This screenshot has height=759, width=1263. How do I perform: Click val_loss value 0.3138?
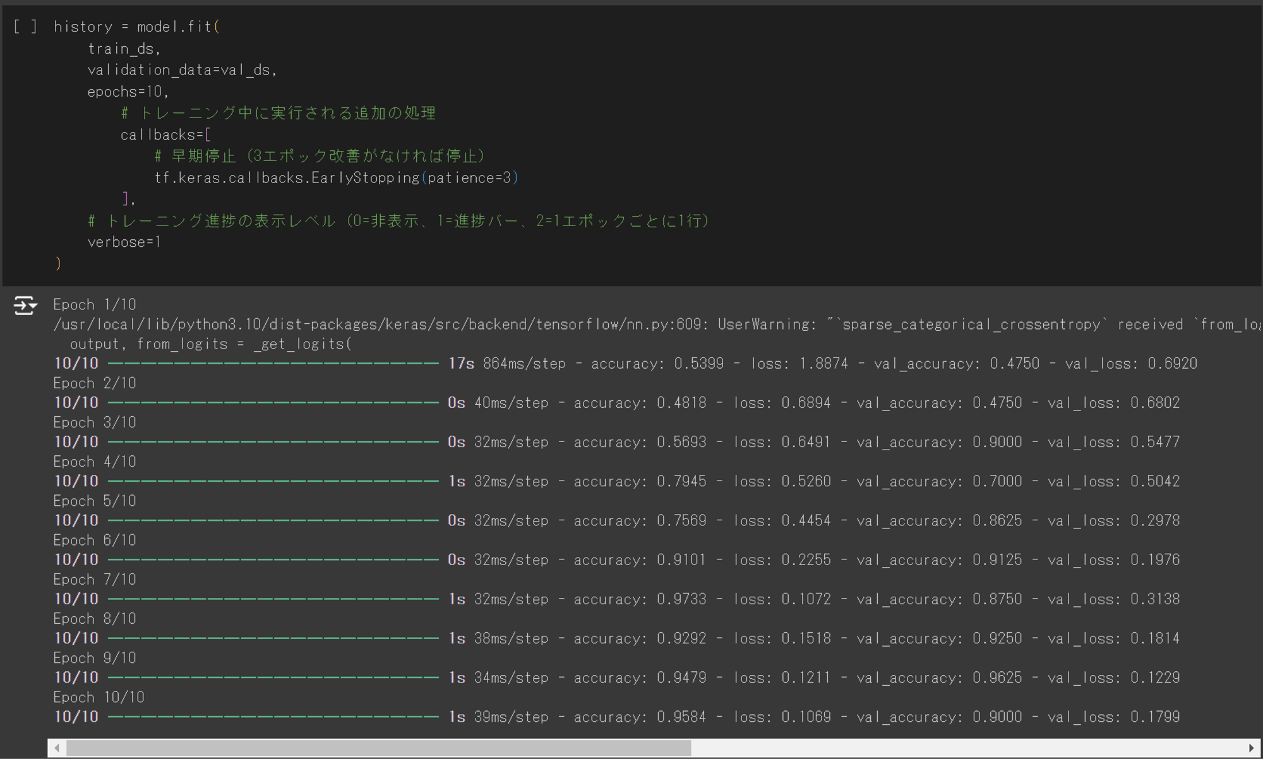(1155, 599)
